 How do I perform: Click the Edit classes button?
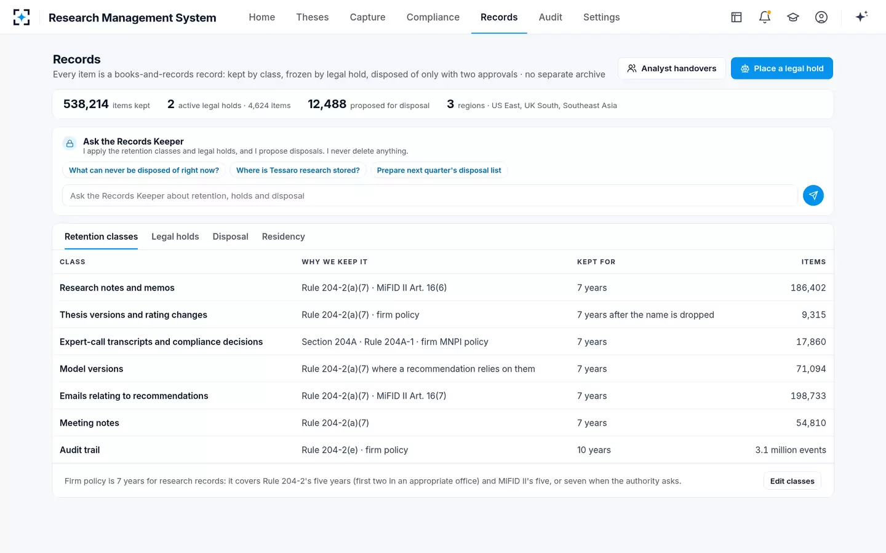click(792, 481)
